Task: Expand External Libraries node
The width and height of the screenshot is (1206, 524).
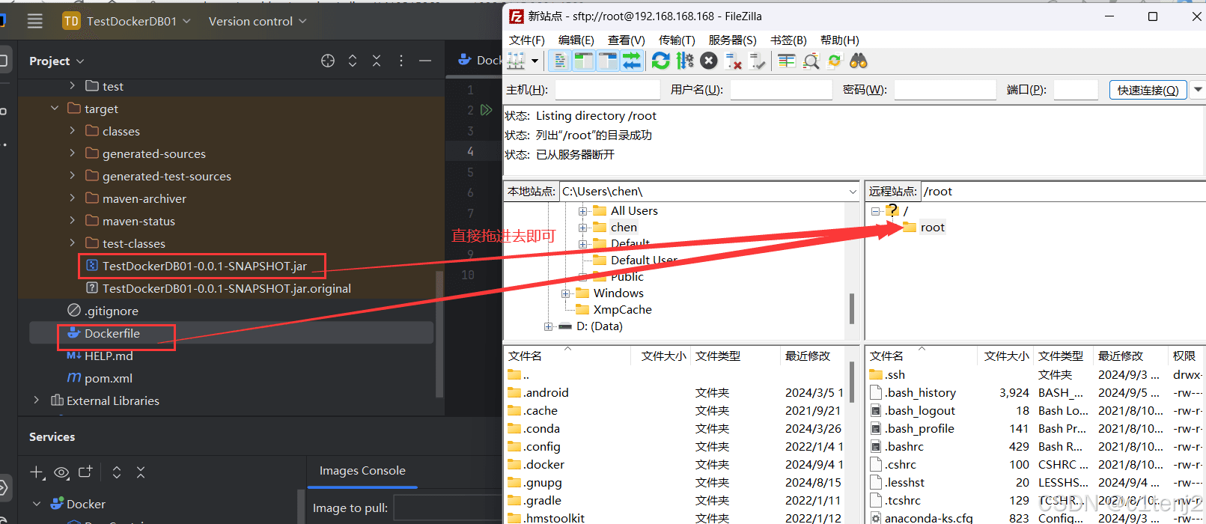Action: (37, 400)
